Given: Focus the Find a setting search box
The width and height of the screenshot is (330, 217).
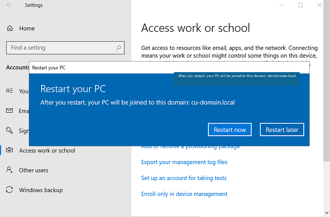Looking at the screenshot, I should [65, 48].
